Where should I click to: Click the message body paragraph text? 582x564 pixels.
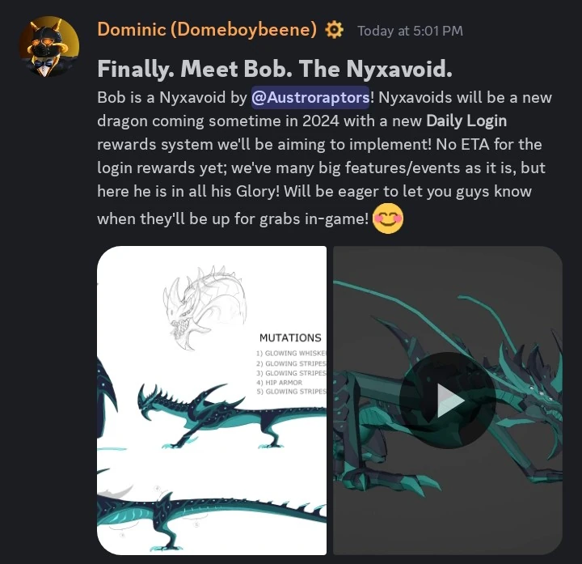pyautogui.click(x=324, y=159)
